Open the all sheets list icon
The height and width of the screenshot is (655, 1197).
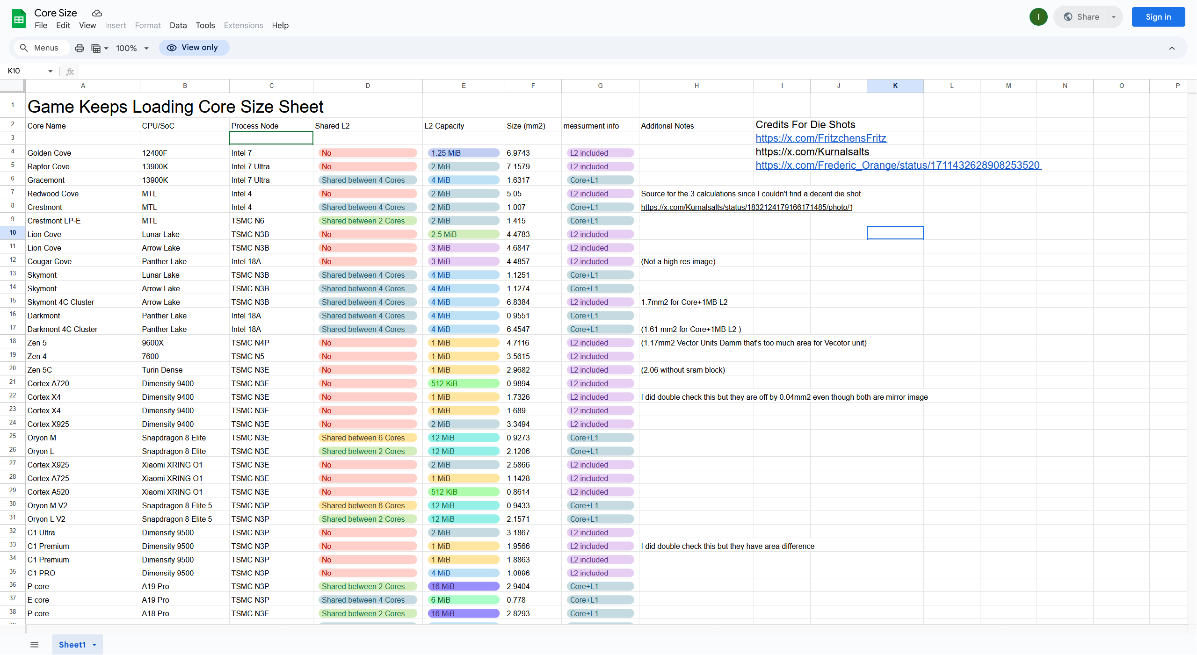(x=34, y=645)
